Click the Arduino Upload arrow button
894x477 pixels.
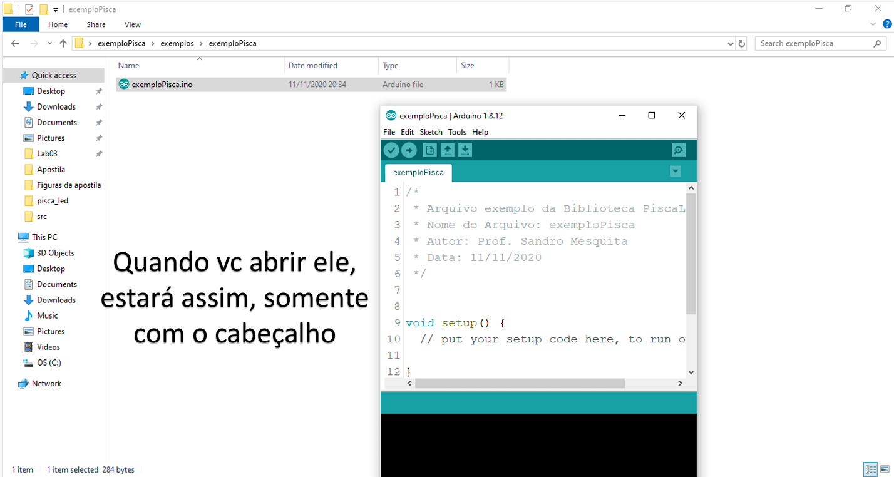pyautogui.click(x=409, y=150)
